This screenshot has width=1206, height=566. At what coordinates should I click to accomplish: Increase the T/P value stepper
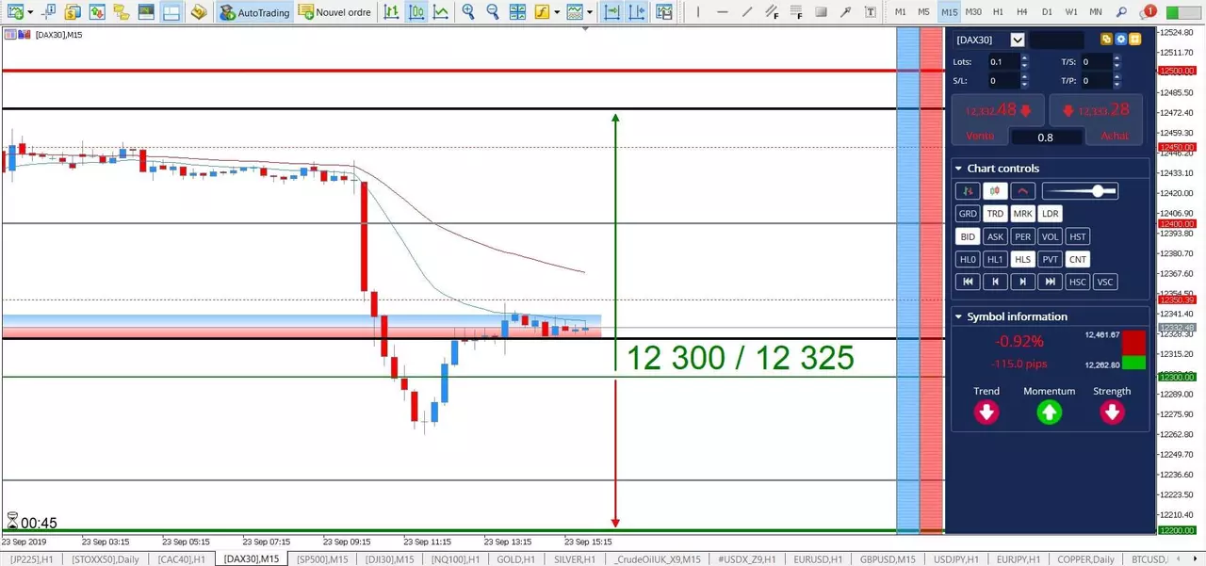point(1118,77)
